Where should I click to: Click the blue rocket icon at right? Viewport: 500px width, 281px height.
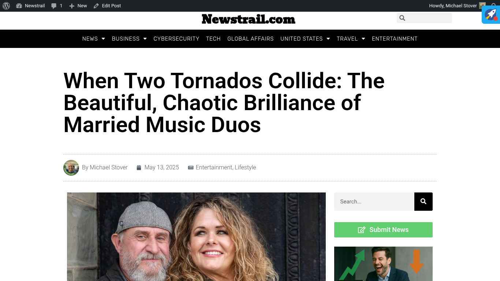[x=491, y=15]
